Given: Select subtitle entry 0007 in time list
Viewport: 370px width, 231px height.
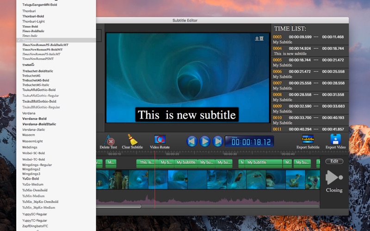Looking at the screenshot, I should pyautogui.click(x=310, y=85).
